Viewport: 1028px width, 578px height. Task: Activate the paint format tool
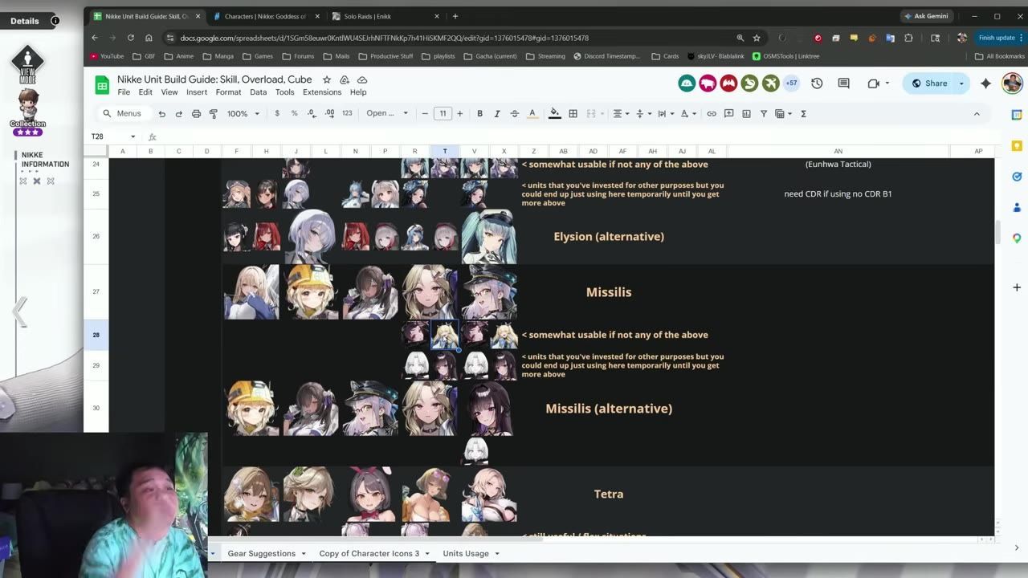[214, 114]
